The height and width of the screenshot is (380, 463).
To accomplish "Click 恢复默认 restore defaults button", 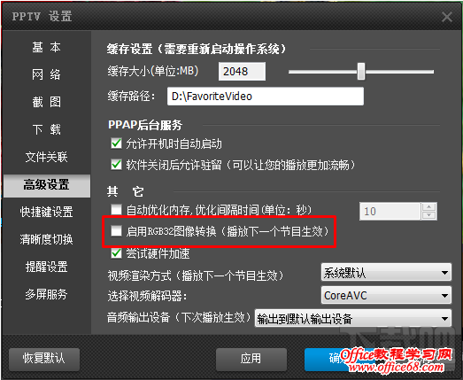I will coord(44,359).
